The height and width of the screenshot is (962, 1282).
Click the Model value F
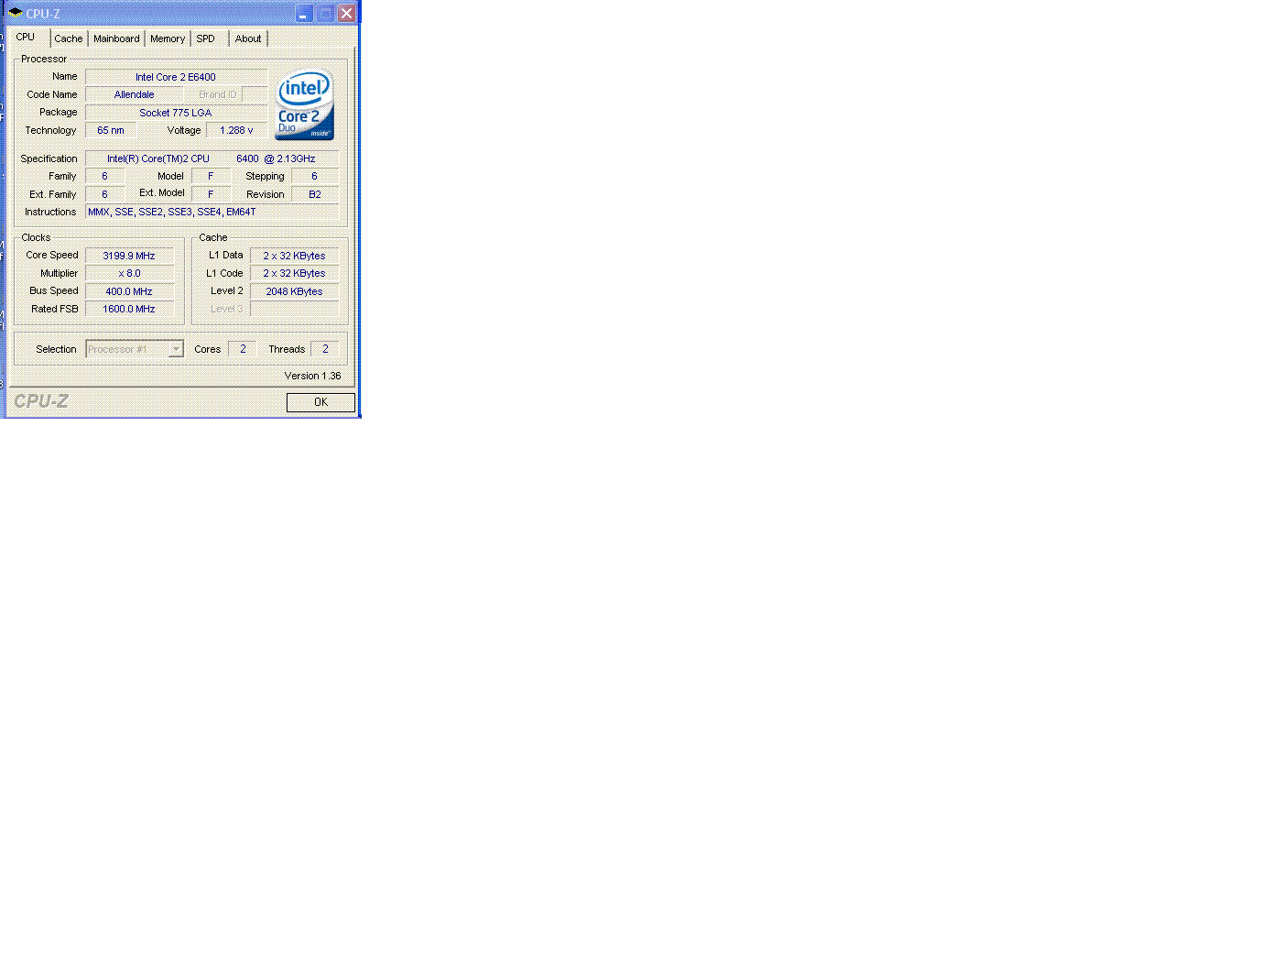pyautogui.click(x=211, y=176)
